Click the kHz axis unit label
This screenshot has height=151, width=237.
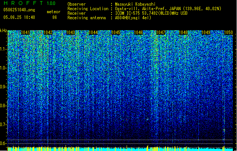click(3, 31)
